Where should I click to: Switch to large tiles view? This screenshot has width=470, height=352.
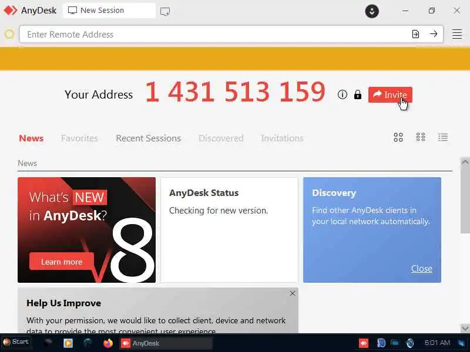point(398,137)
